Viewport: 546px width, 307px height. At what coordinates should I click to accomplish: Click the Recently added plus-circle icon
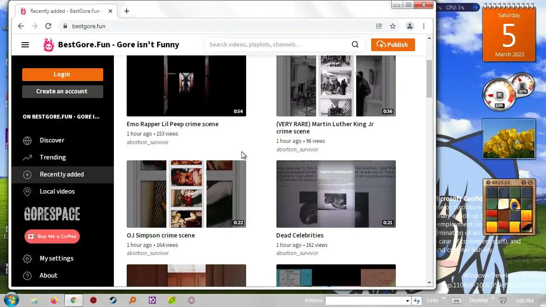pos(27,174)
